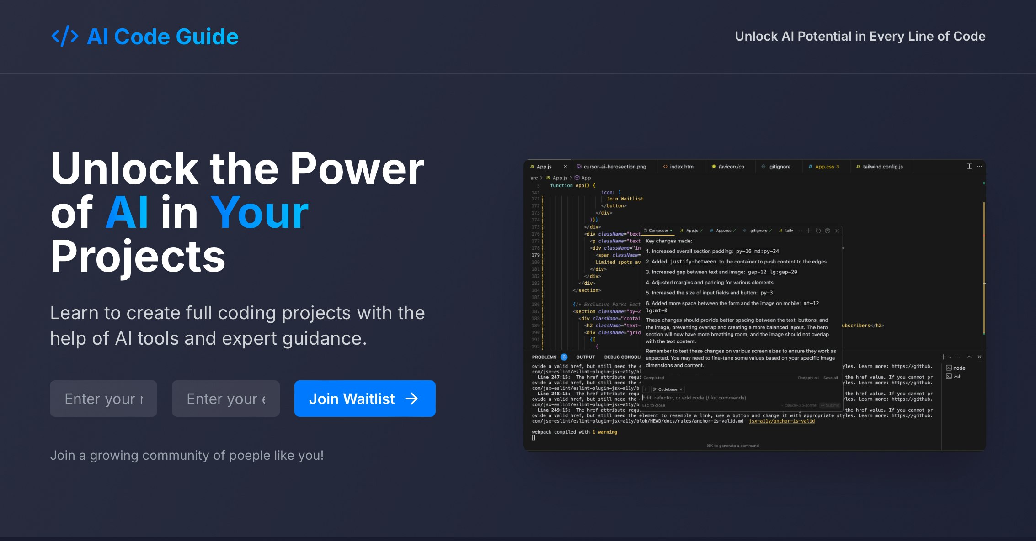Open the more actions ellipsis in the panel bar

coord(959,357)
